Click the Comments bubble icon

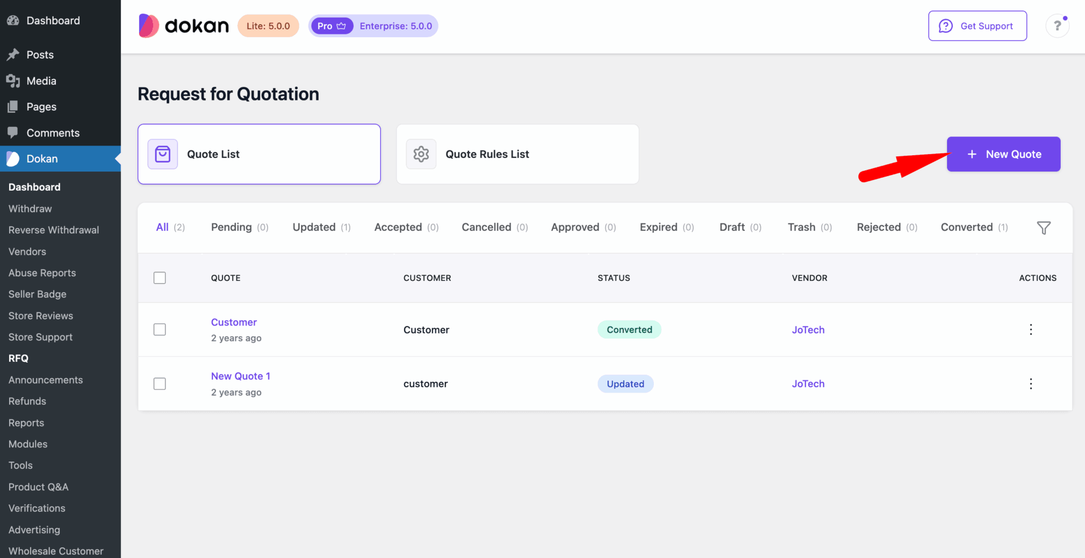pyautogui.click(x=13, y=133)
